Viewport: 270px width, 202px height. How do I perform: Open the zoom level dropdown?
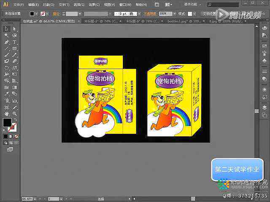35,199
